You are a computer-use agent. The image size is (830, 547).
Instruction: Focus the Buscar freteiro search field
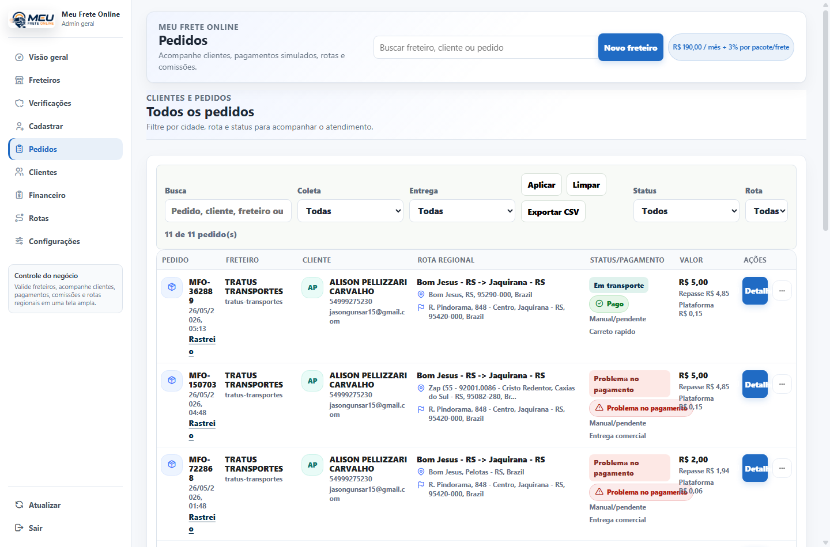[486, 47]
